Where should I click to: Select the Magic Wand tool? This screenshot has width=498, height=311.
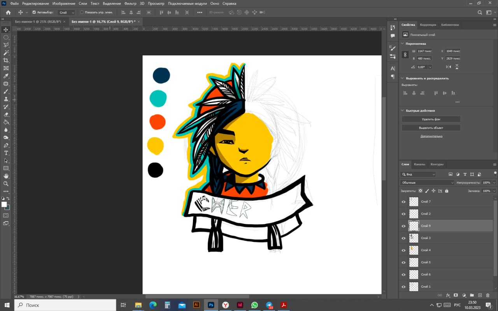pyautogui.click(x=6, y=53)
